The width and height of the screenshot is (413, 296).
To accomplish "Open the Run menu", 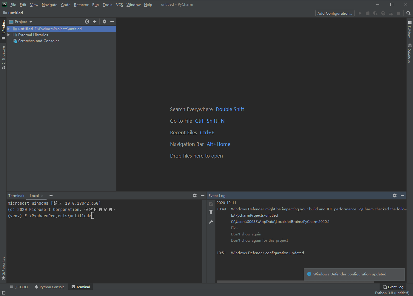I will click(x=95, y=4).
